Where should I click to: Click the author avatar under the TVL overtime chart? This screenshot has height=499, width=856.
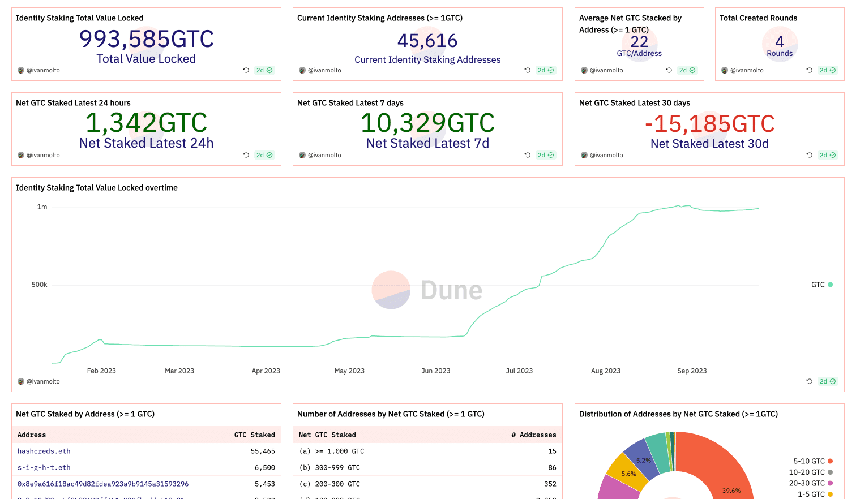pyautogui.click(x=21, y=381)
